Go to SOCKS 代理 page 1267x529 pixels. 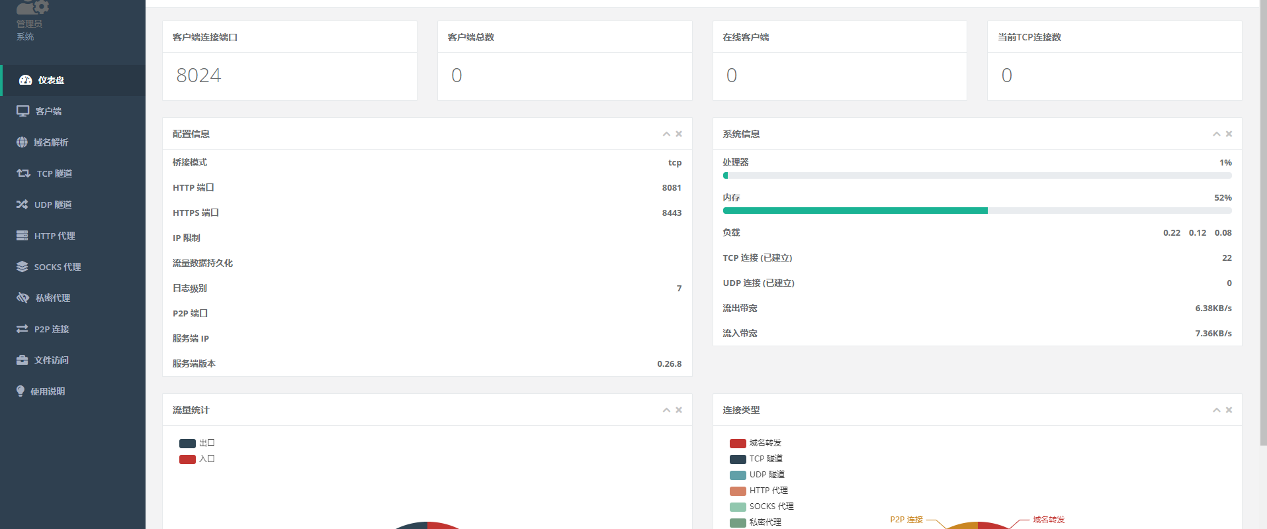pos(73,267)
